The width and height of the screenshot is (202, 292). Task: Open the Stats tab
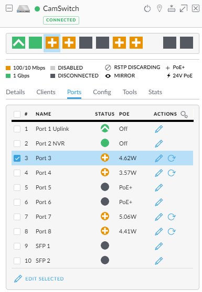(x=155, y=92)
